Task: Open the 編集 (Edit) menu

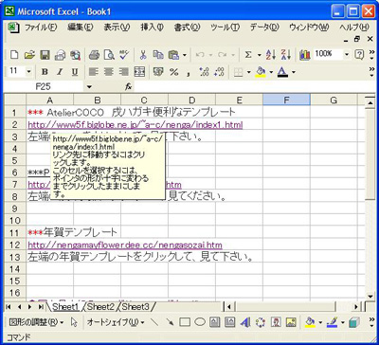Action: (x=81, y=27)
